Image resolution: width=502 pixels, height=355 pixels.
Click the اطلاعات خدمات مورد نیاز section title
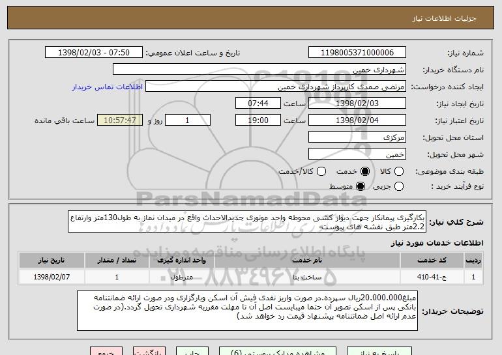point(437,243)
